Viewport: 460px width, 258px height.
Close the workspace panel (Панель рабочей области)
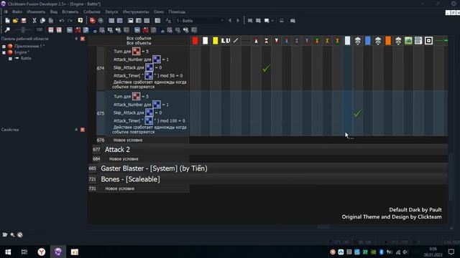[x=83, y=39]
